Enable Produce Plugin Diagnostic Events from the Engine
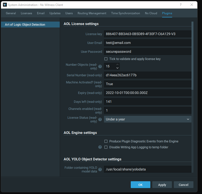The height and width of the screenshot is (194, 202). (x=106, y=141)
